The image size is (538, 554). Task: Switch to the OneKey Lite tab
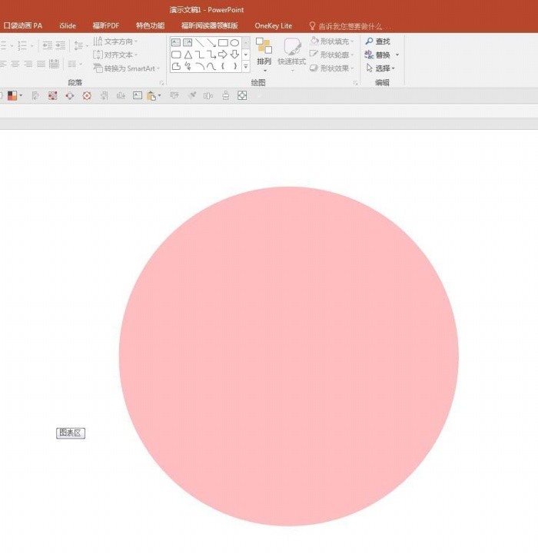pyautogui.click(x=274, y=26)
